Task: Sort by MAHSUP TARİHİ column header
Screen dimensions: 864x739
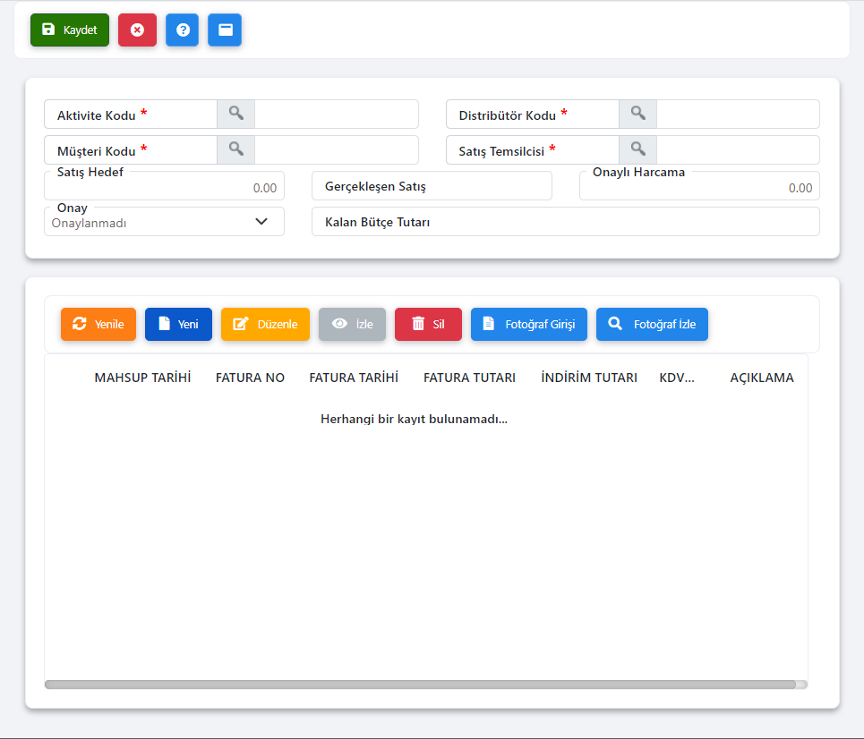Action: coord(142,378)
